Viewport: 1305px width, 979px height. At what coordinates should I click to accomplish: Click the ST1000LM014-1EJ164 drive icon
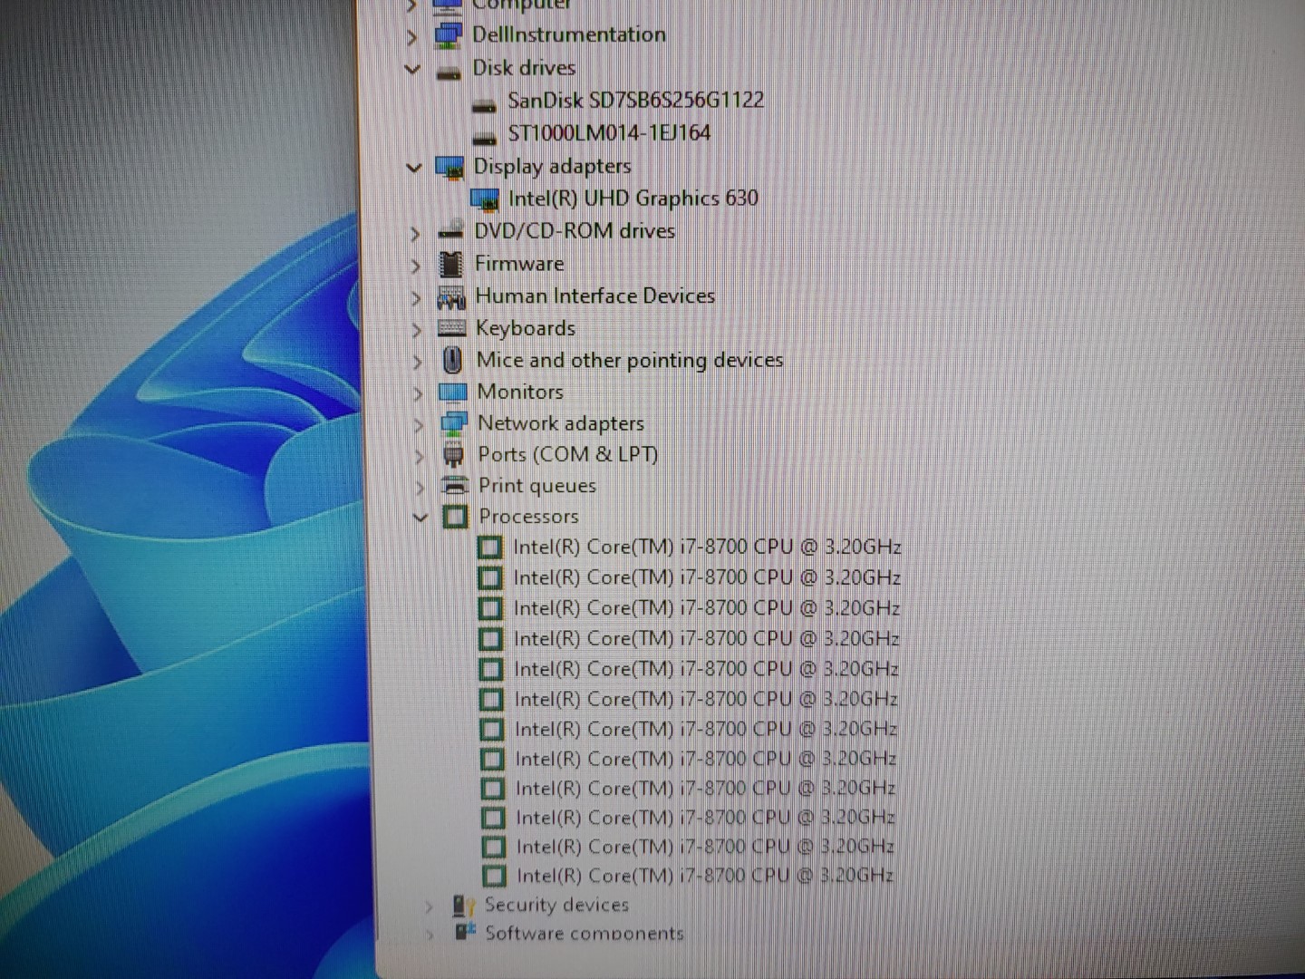pyautogui.click(x=486, y=137)
